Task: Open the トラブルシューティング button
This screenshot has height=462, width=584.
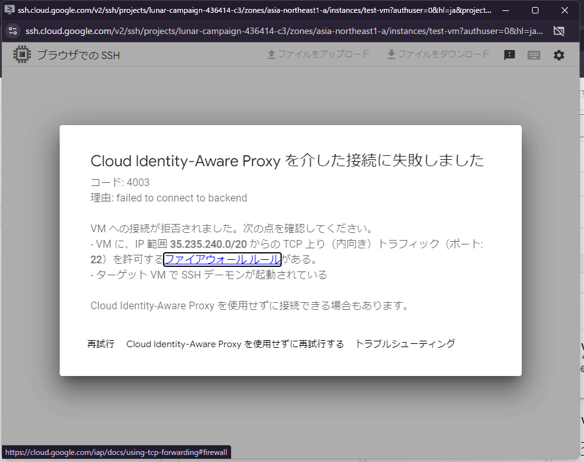Action: (405, 344)
